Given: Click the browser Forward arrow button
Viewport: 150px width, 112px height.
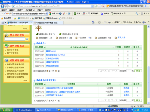Looking at the screenshot, I should (7, 6).
